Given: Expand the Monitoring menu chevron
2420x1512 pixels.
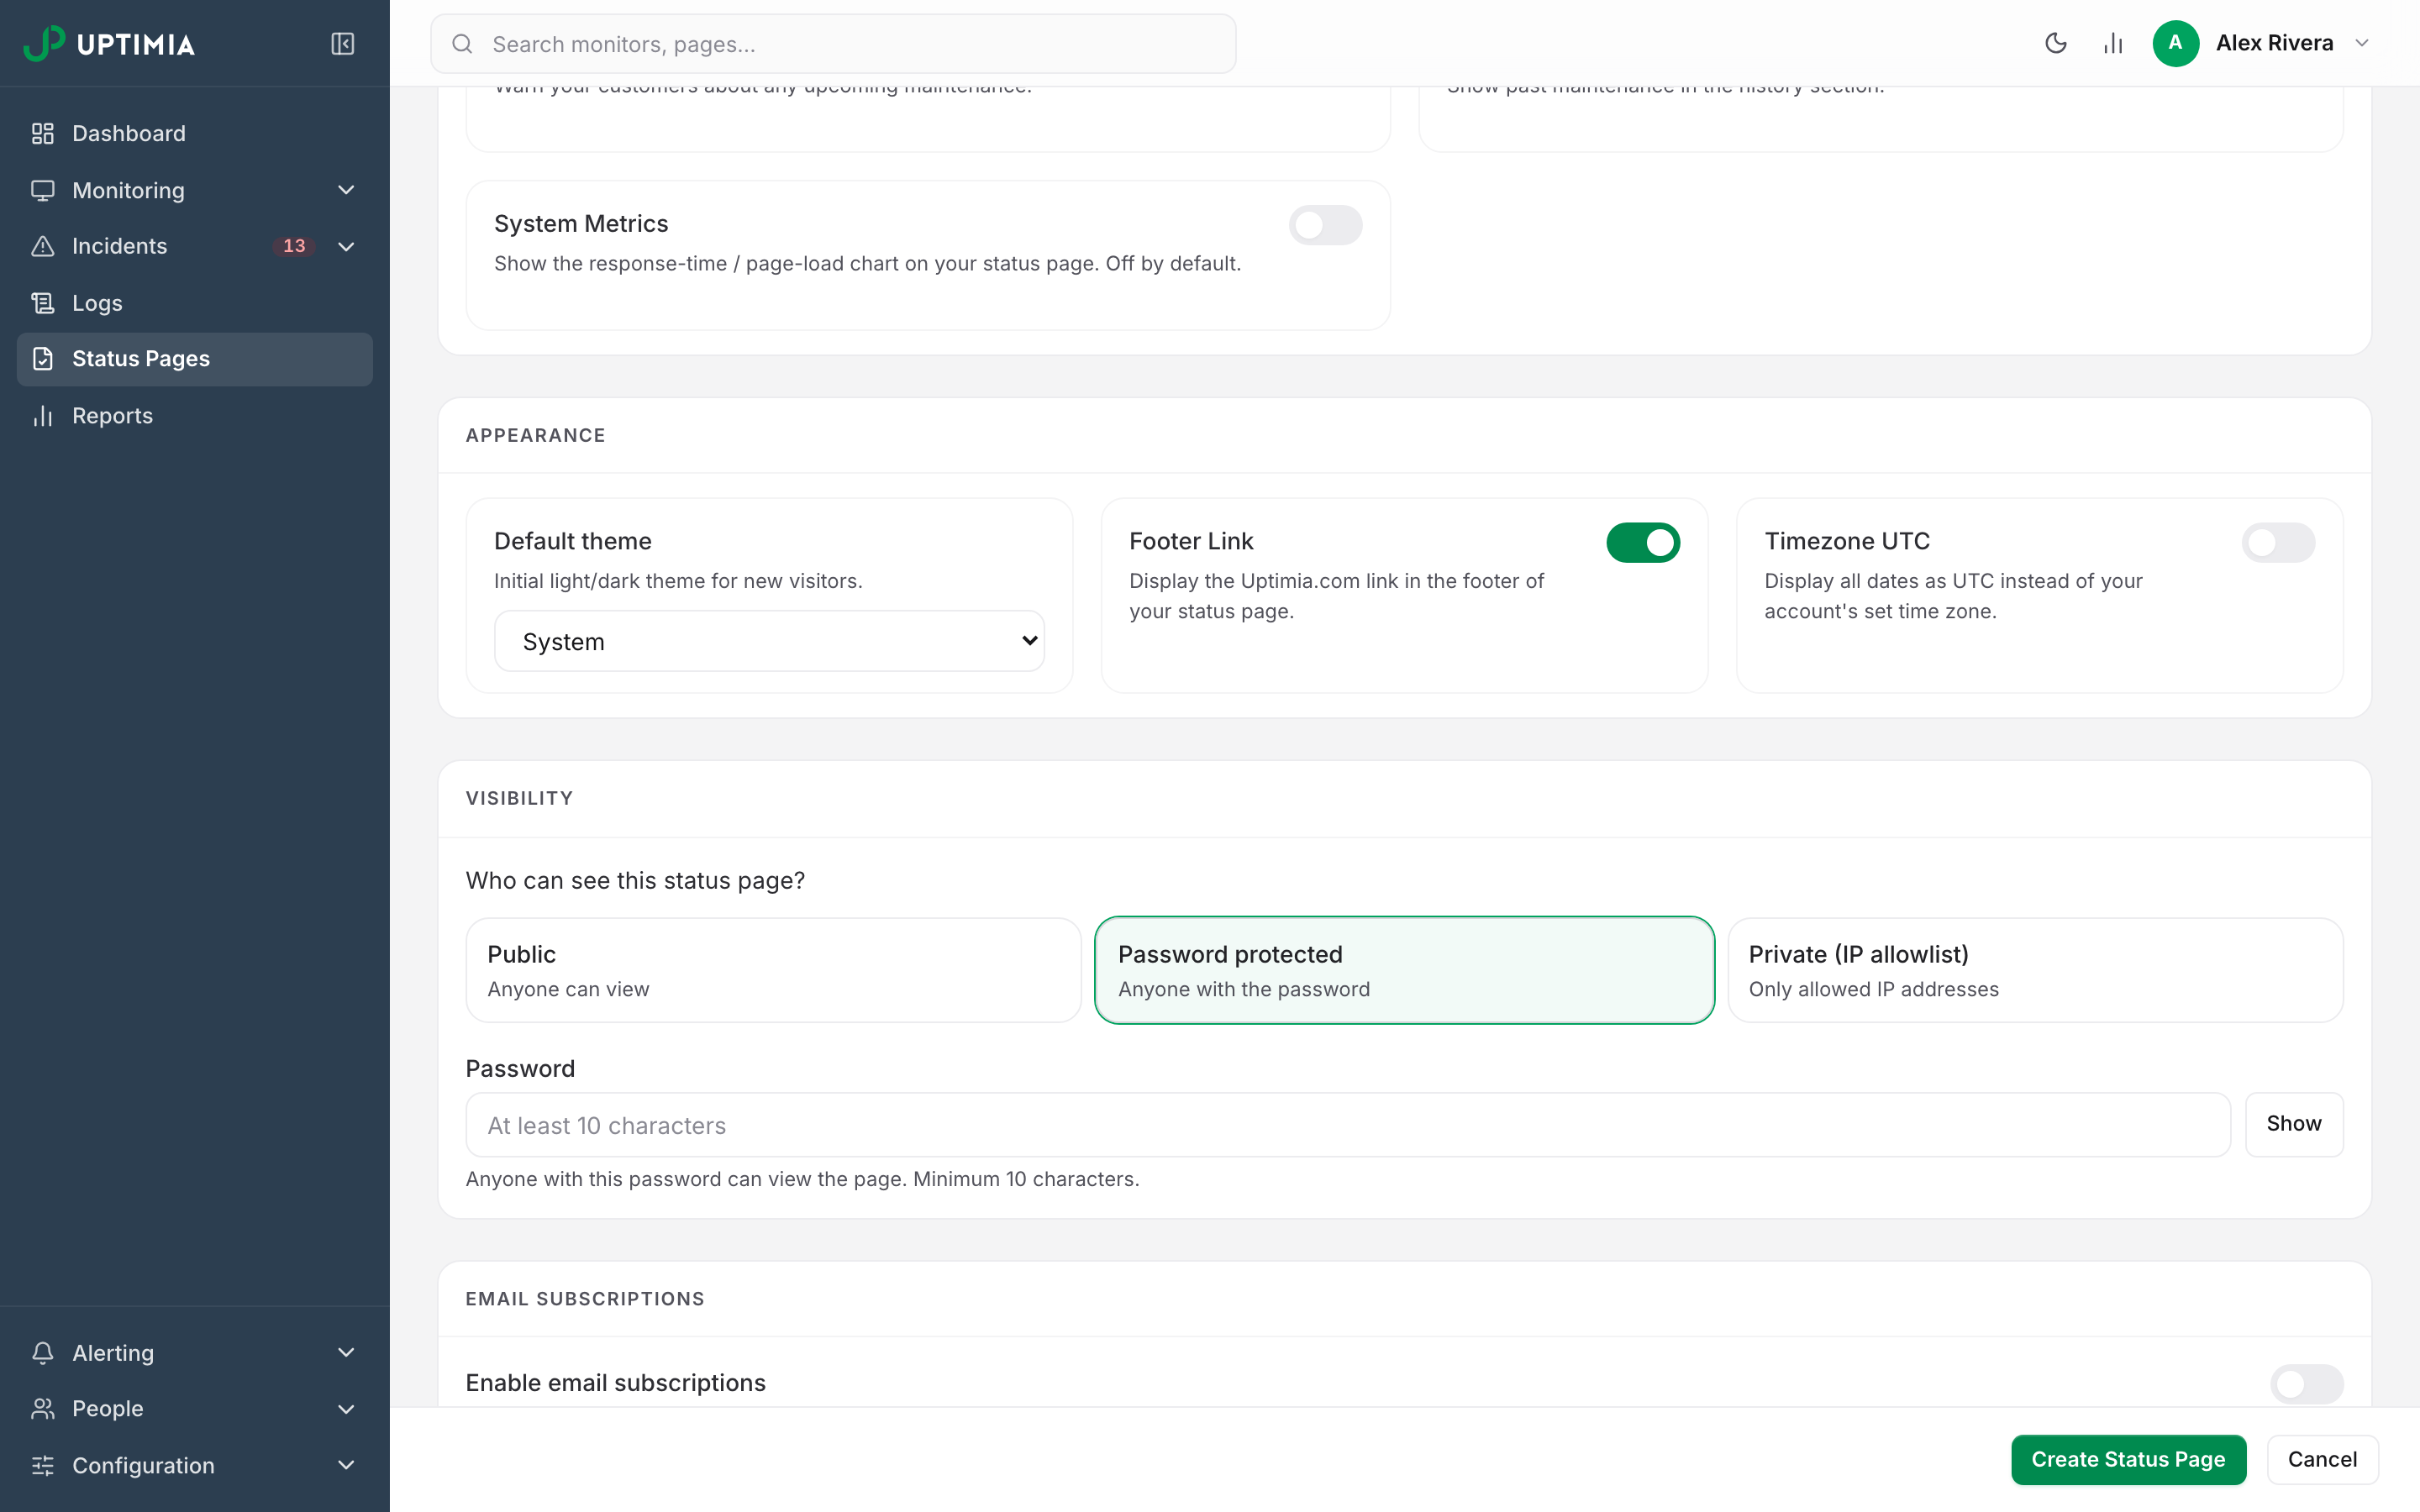Looking at the screenshot, I should [346, 190].
